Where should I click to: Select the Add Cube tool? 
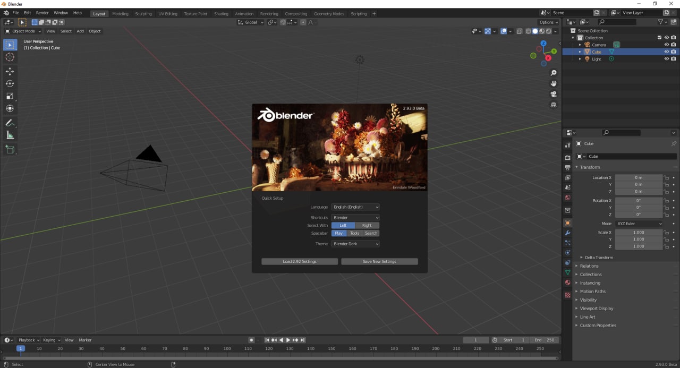[10, 150]
